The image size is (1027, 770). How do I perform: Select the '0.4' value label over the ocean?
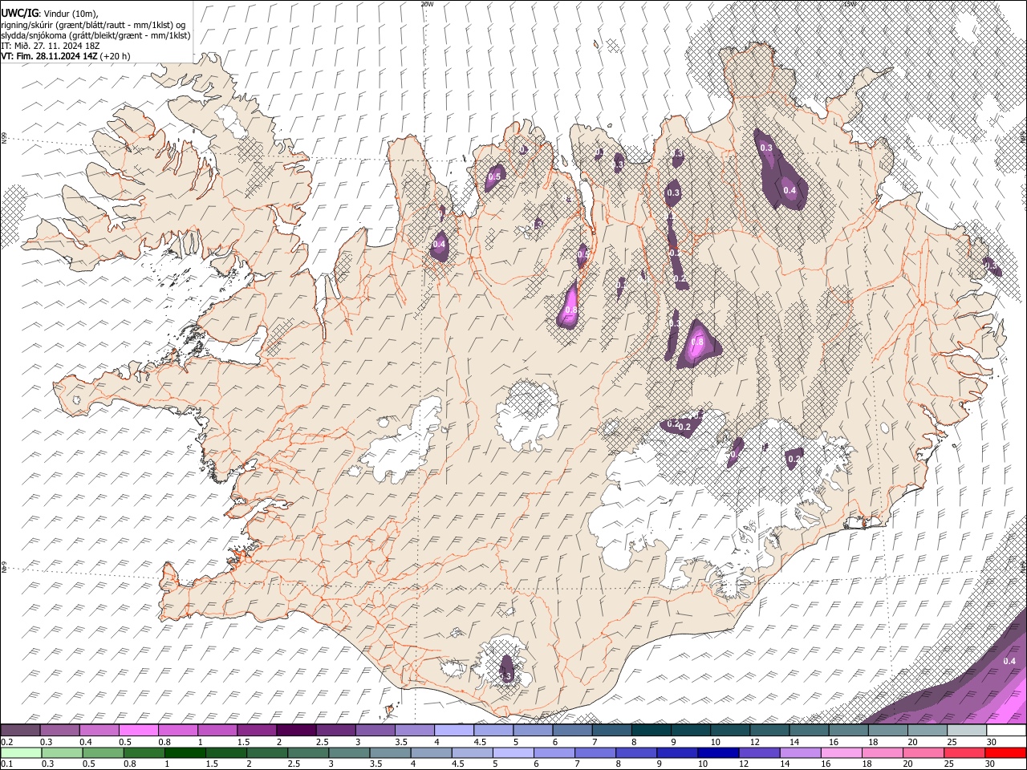tap(1009, 661)
